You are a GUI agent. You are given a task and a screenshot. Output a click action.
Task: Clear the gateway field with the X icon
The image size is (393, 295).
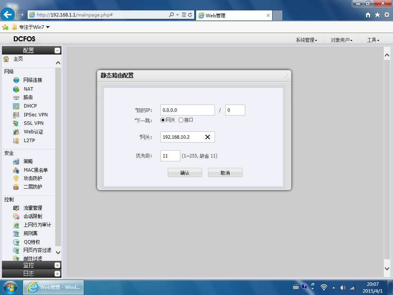(x=208, y=137)
